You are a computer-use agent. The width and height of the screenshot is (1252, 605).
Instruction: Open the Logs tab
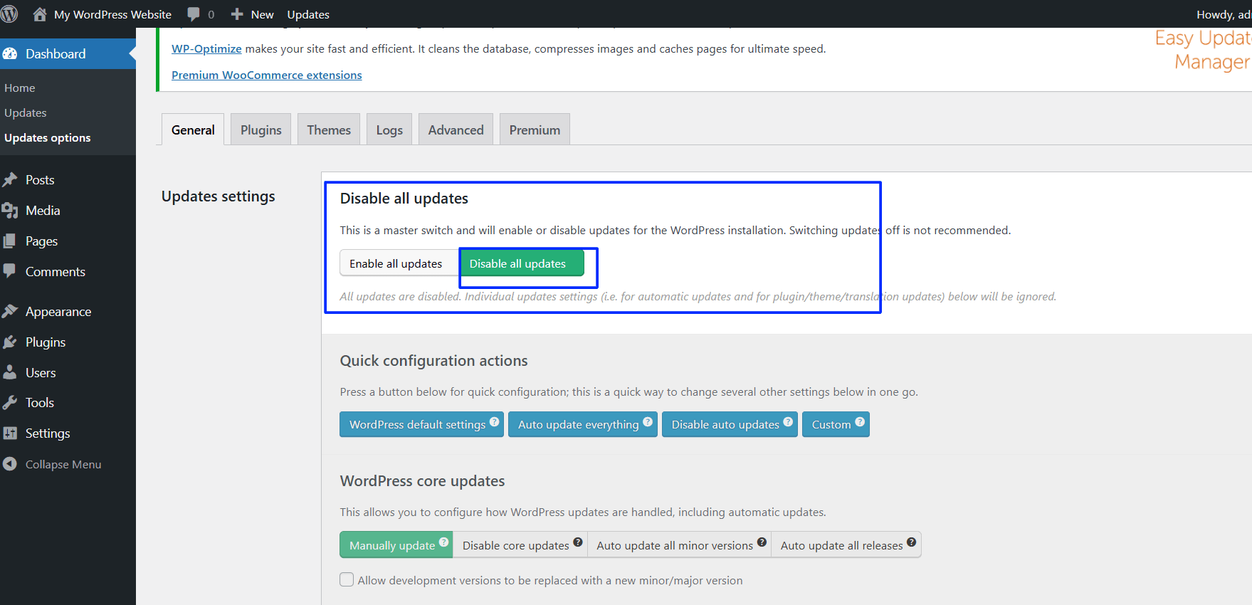pyautogui.click(x=389, y=130)
